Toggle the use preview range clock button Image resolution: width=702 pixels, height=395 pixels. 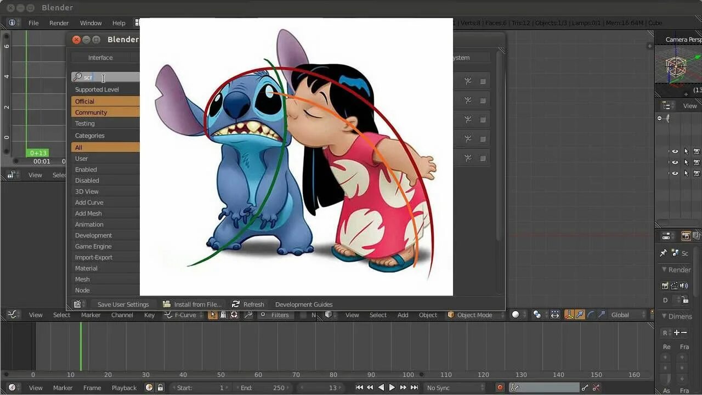coord(149,387)
